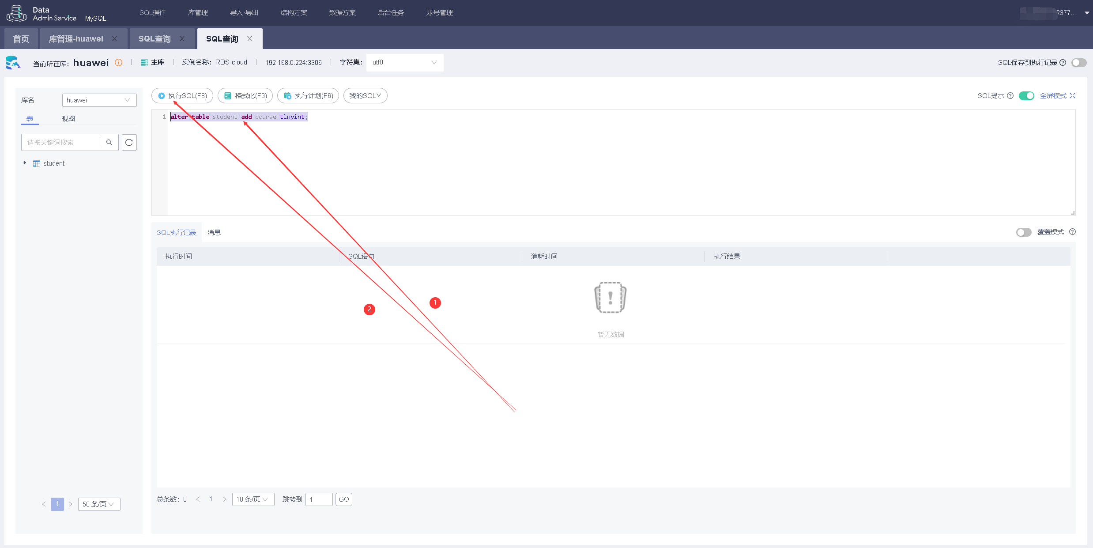Click the help icon next to 覆盖模式

click(x=1072, y=232)
